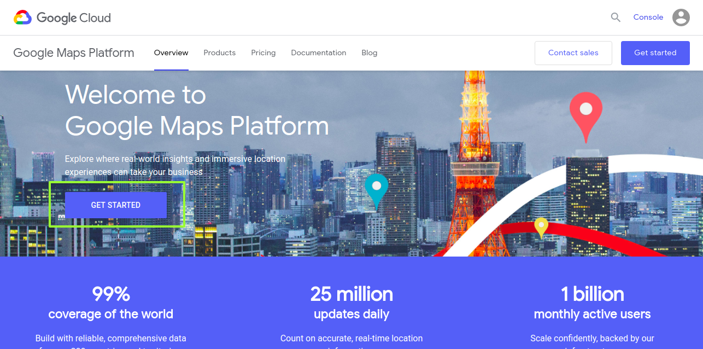Click the top-right Get started button
Screen dimensions: 703x349
pos(655,53)
